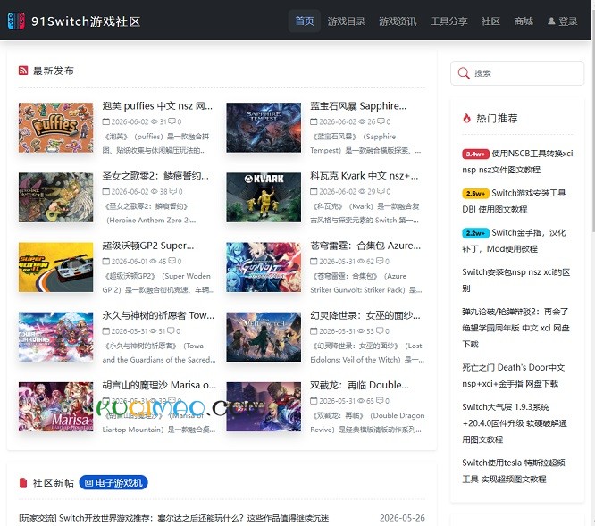The image size is (595, 526).
Task: Open post 圣女之歌零2：鳞痕誓约
Action: click(155, 176)
